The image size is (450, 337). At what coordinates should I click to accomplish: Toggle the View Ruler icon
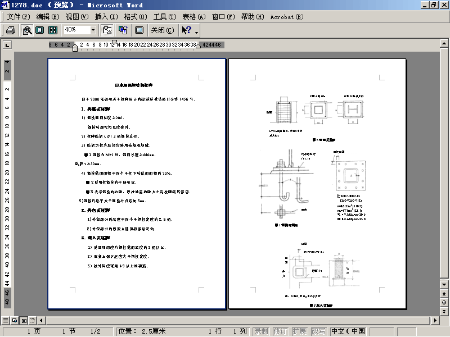(107, 30)
